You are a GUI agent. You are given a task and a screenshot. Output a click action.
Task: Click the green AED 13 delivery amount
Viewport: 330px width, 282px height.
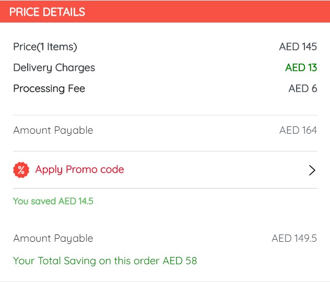[x=301, y=68]
